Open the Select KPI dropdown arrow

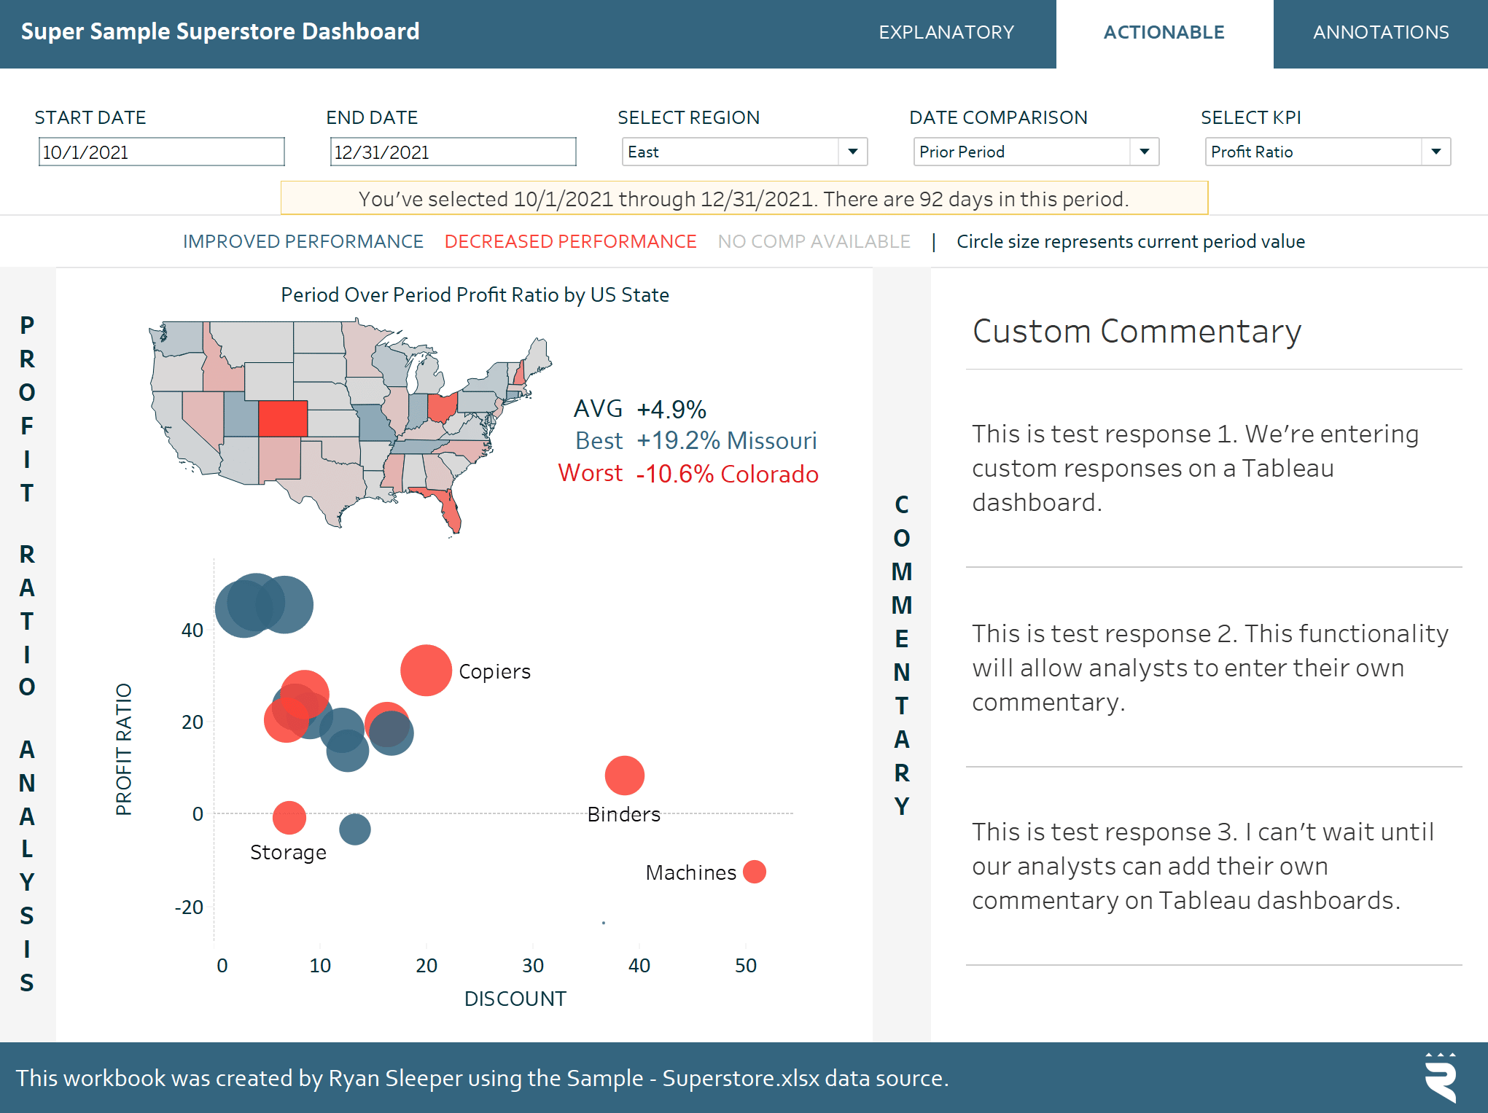pos(1436,152)
